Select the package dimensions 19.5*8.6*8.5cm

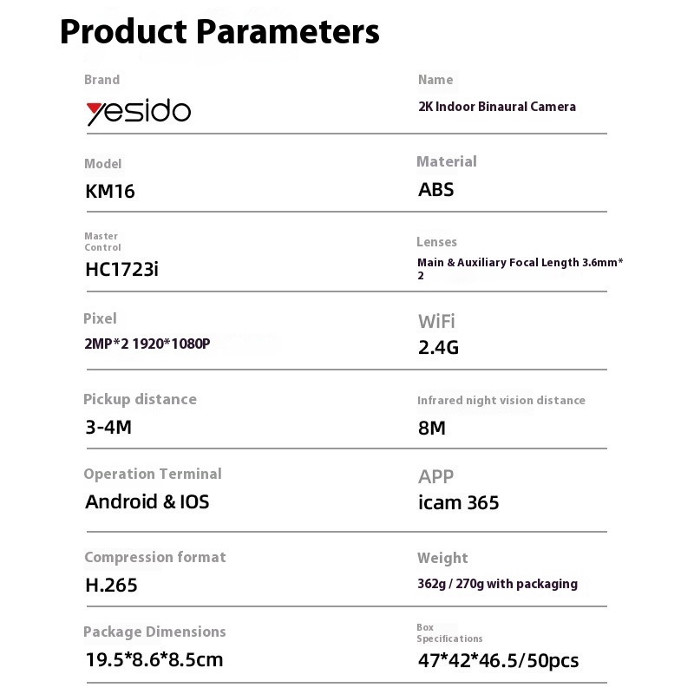[x=154, y=659]
